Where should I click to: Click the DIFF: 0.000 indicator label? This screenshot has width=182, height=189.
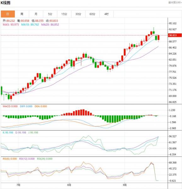point(26,106)
